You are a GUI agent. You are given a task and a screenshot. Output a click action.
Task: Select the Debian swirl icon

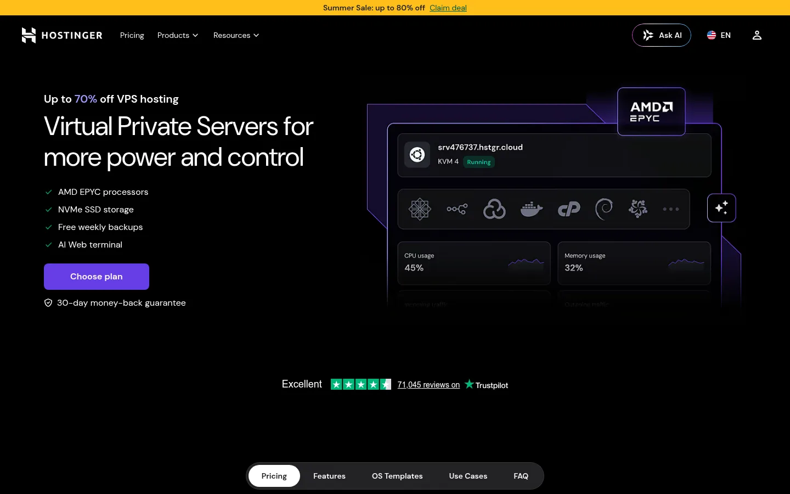click(603, 209)
